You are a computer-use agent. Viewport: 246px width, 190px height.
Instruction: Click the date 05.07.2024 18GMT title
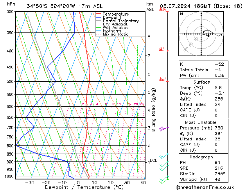tap(185, 6)
